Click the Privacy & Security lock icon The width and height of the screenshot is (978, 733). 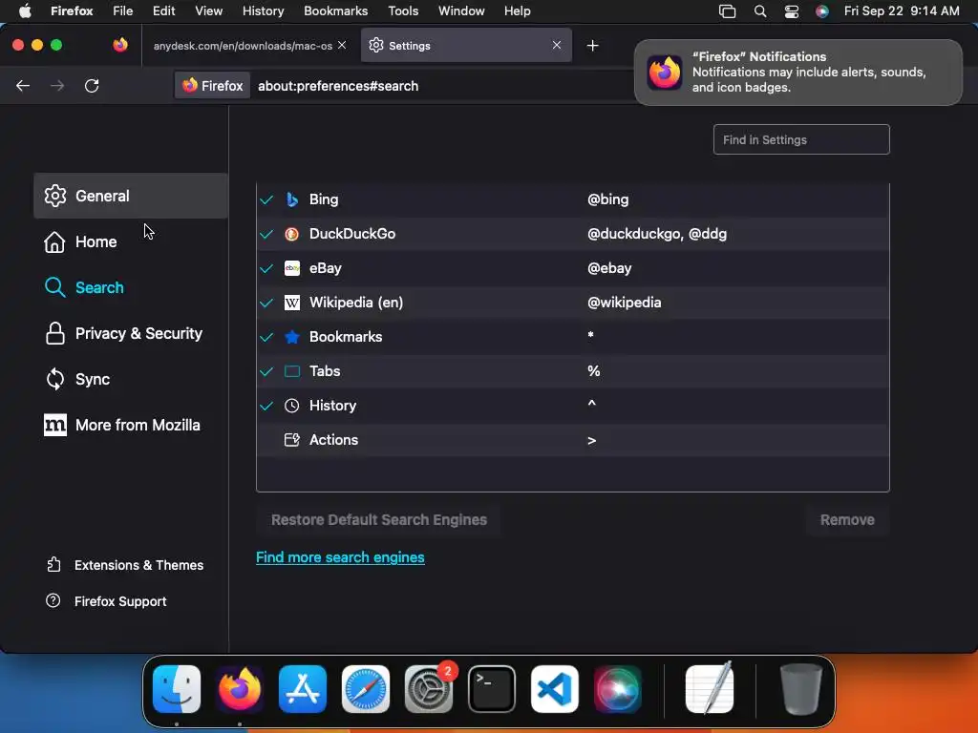[54, 333]
